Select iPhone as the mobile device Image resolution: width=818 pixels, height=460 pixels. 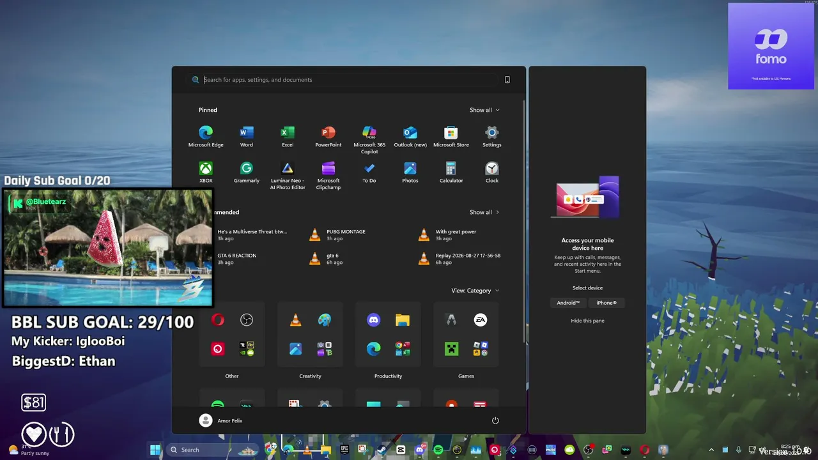point(606,303)
